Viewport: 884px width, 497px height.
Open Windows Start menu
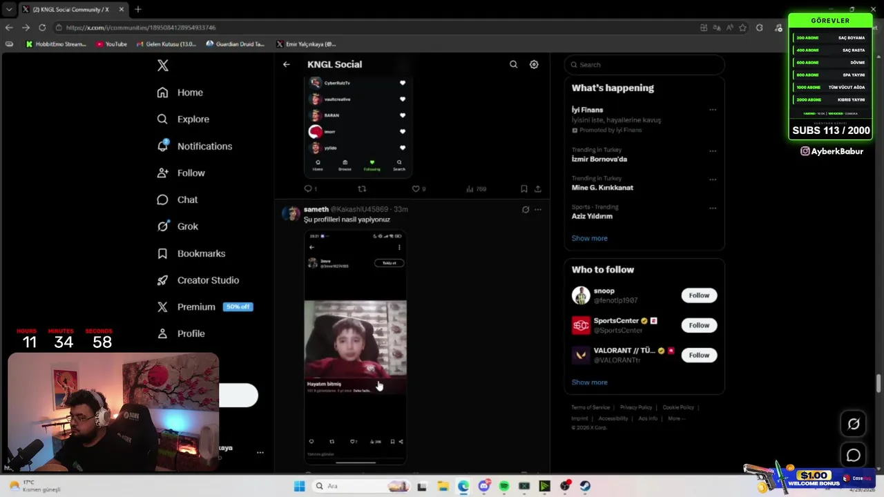pyautogui.click(x=299, y=486)
